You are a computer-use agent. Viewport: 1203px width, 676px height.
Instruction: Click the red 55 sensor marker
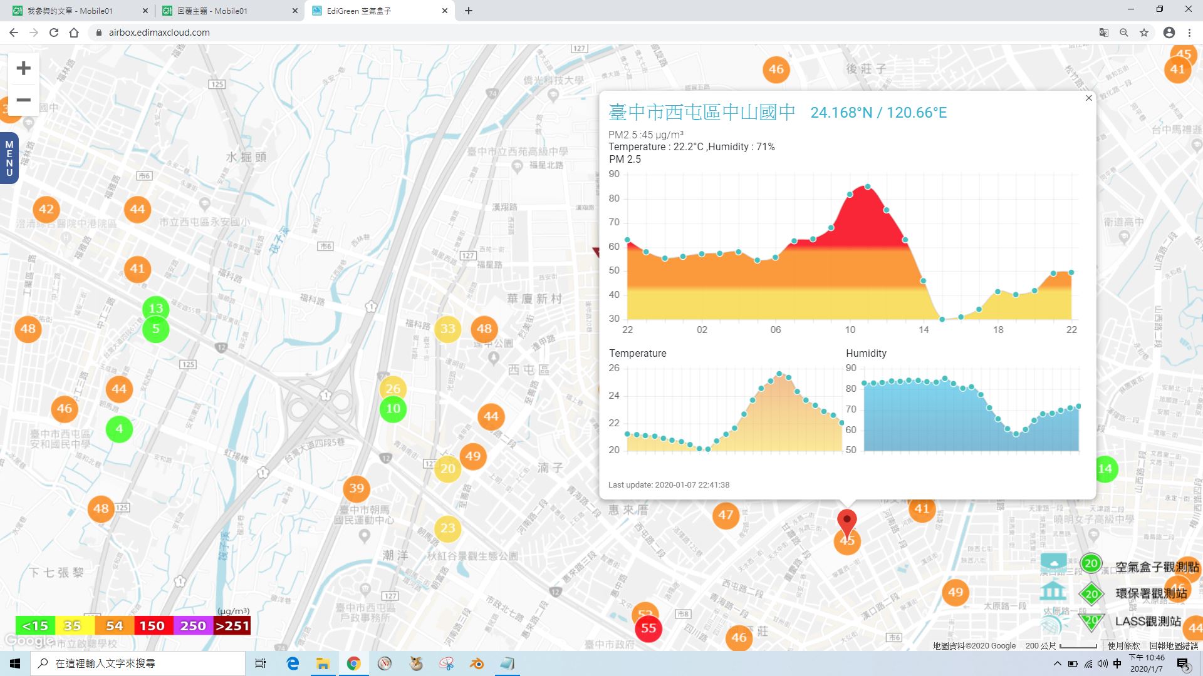click(x=648, y=628)
